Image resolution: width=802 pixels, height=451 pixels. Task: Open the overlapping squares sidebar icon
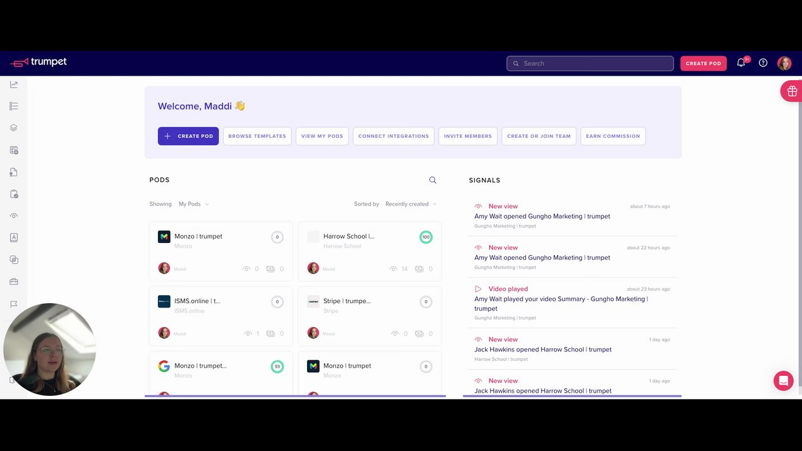[x=14, y=260]
